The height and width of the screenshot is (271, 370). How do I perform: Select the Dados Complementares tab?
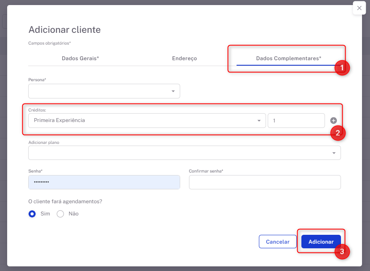(x=288, y=58)
